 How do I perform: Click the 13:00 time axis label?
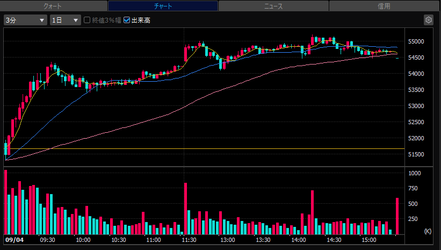pyautogui.click(x=228, y=240)
